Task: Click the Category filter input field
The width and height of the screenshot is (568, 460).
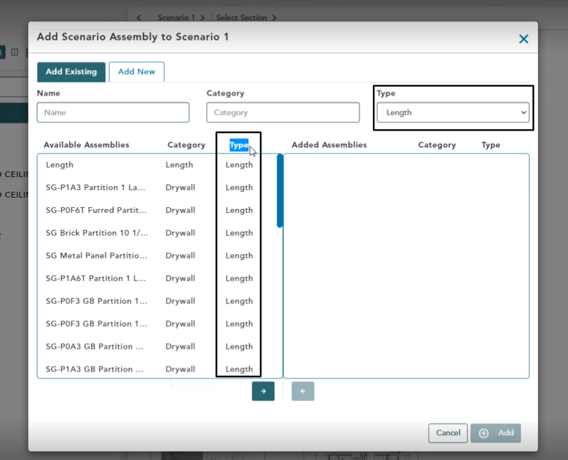Action: point(283,112)
